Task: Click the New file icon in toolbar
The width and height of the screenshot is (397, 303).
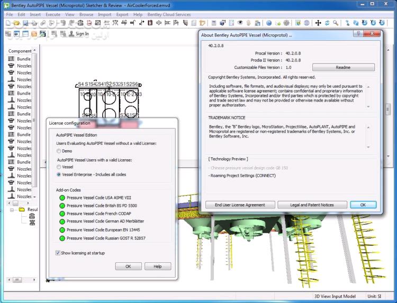Action: click(8, 23)
